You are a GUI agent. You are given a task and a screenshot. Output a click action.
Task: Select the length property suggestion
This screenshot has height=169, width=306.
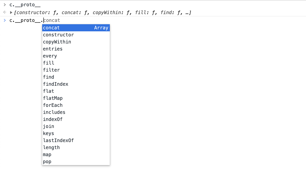click(x=76, y=147)
